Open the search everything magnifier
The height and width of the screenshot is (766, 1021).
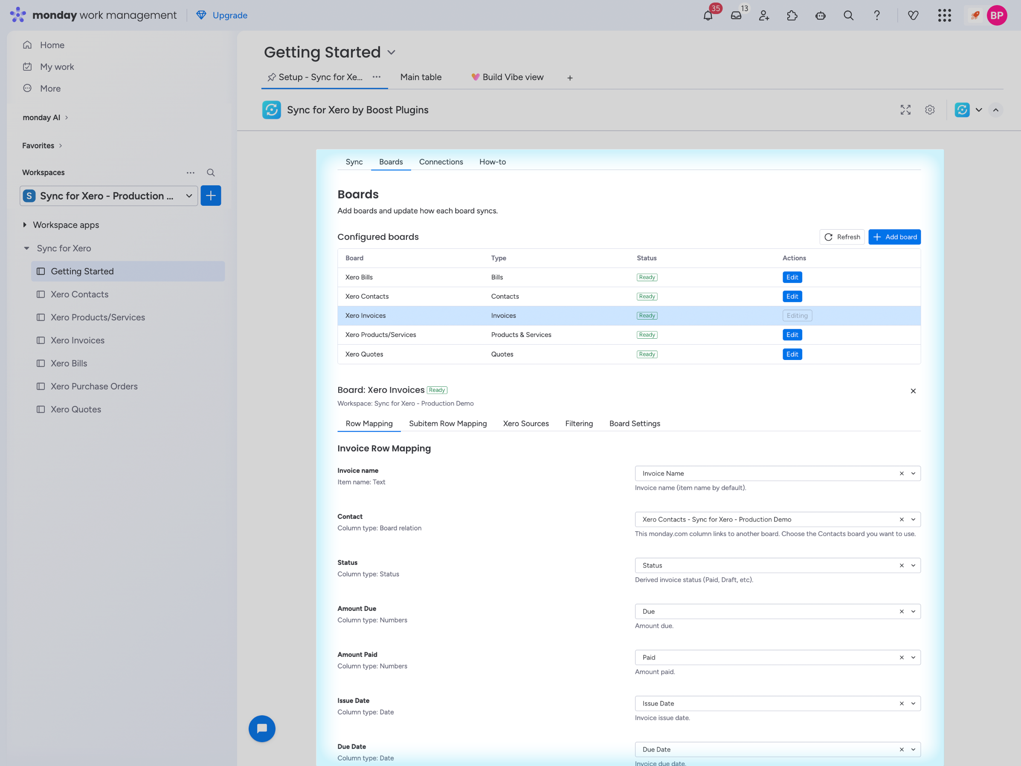pyautogui.click(x=848, y=16)
